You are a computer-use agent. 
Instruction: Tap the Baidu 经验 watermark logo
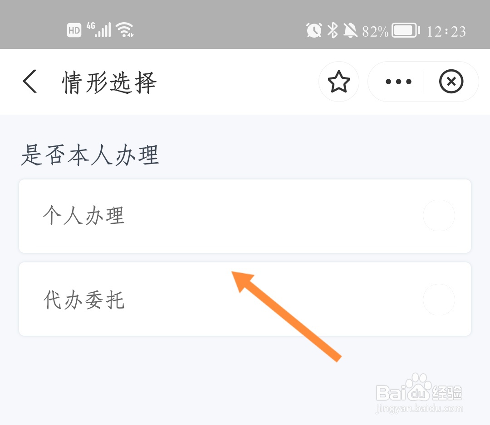click(419, 393)
